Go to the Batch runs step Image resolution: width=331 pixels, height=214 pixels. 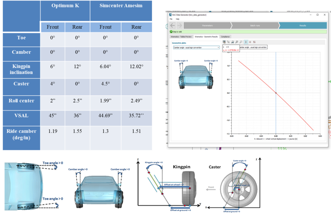click(255, 26)
